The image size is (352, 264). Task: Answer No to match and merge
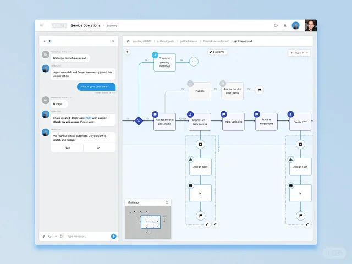[98, 148]
